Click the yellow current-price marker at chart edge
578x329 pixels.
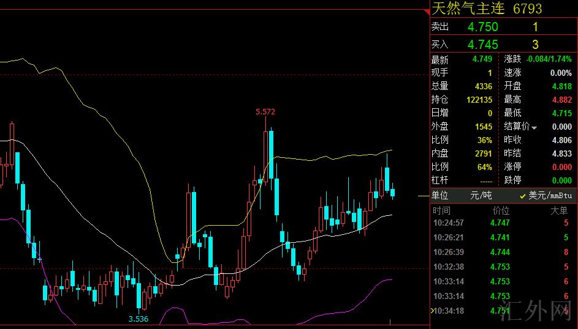click(x=423, y=196)
